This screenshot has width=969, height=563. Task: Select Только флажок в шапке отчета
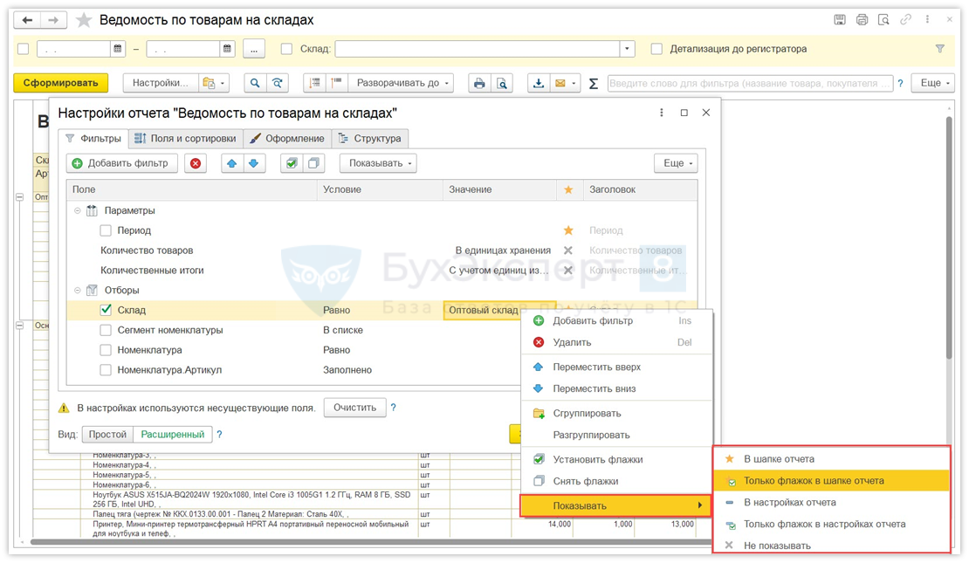[x=813, y=481]
